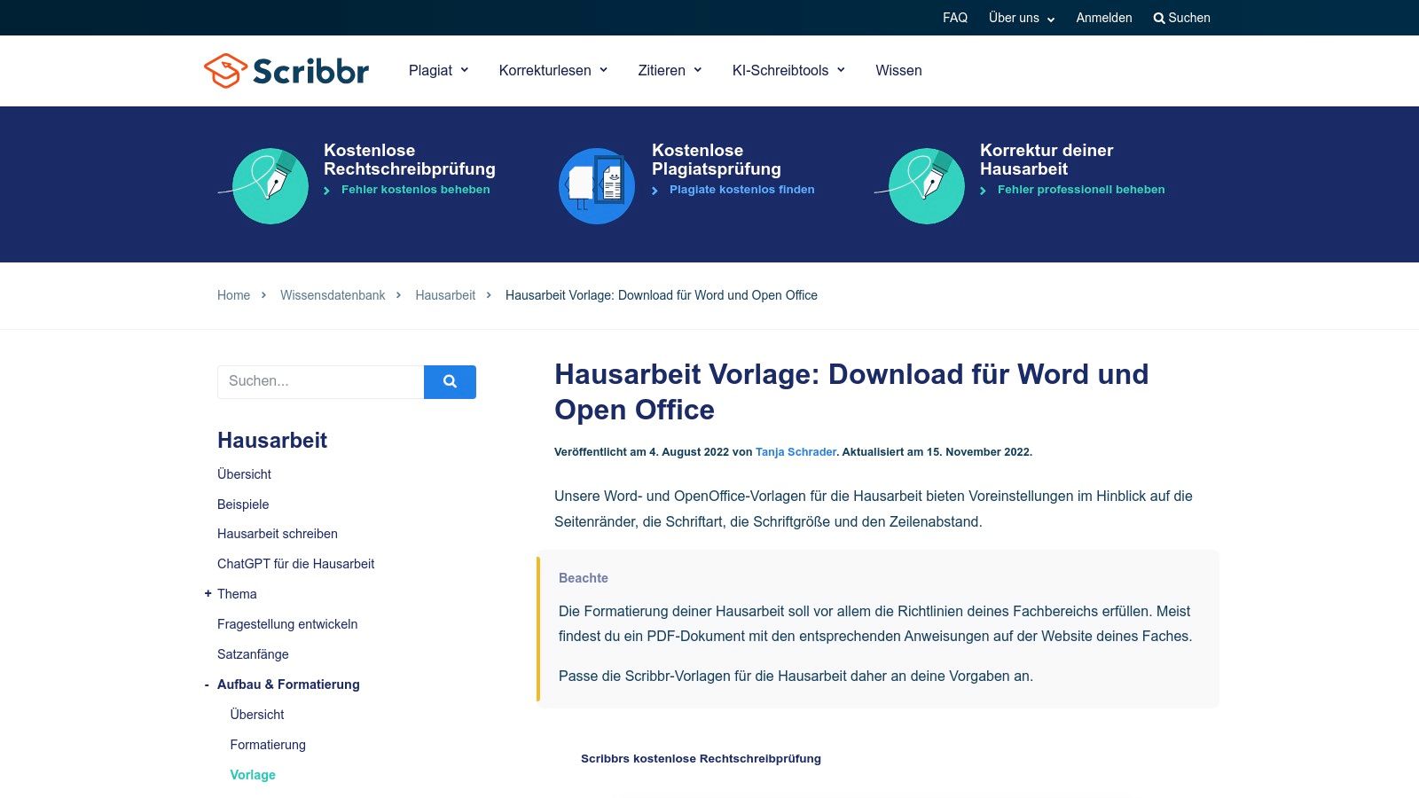The height and width of the screenshot is (798, 1419).
Task: Select Aufbau & Formatierung entry
Action: pyautogui.click(x=288, y=685)
